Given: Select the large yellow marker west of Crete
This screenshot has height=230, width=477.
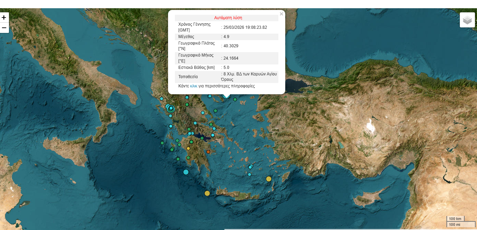Looking at the screenshot, I should tap(207, 193).
